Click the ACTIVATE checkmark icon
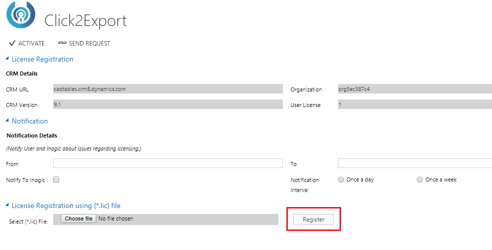The image size is (492, 250). coord(12,43)
